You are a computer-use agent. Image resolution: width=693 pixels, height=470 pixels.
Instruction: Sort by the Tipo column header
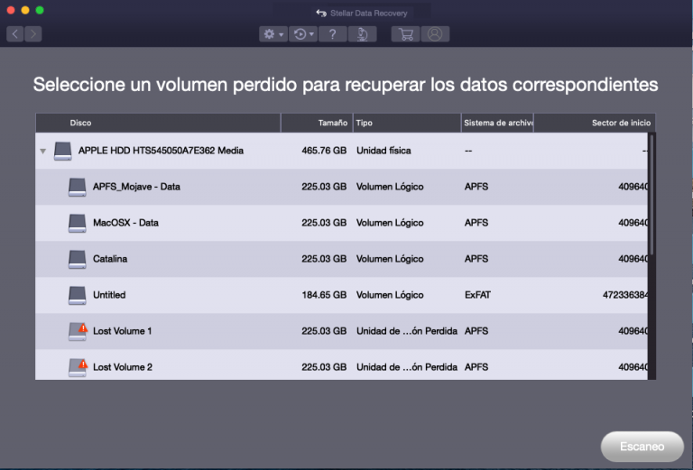click(407, 123)
